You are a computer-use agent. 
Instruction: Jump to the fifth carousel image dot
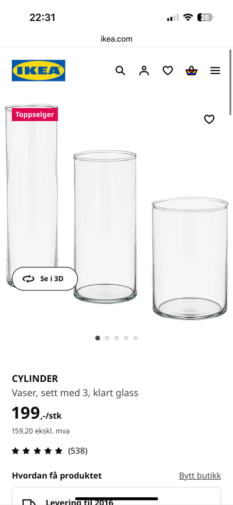tap(136, 338)
